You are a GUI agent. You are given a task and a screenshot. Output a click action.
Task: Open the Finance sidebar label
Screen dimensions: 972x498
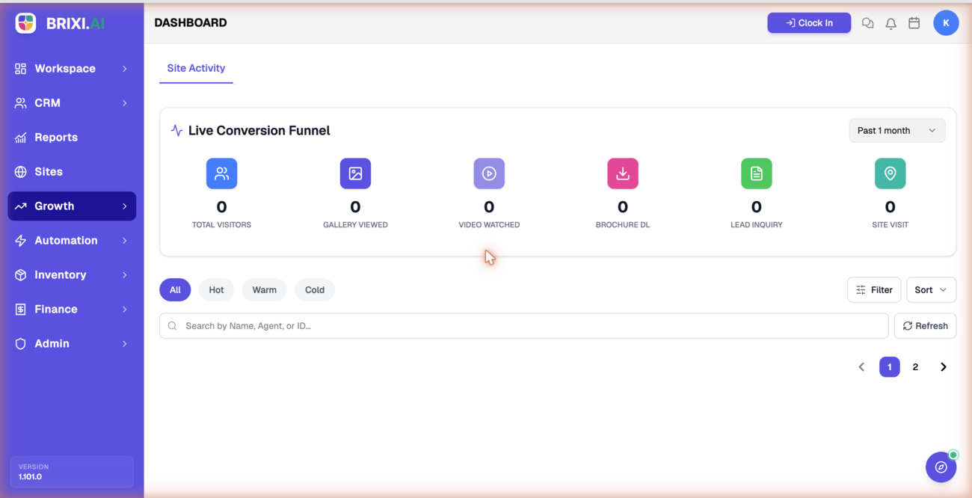[x=56, y=310]
